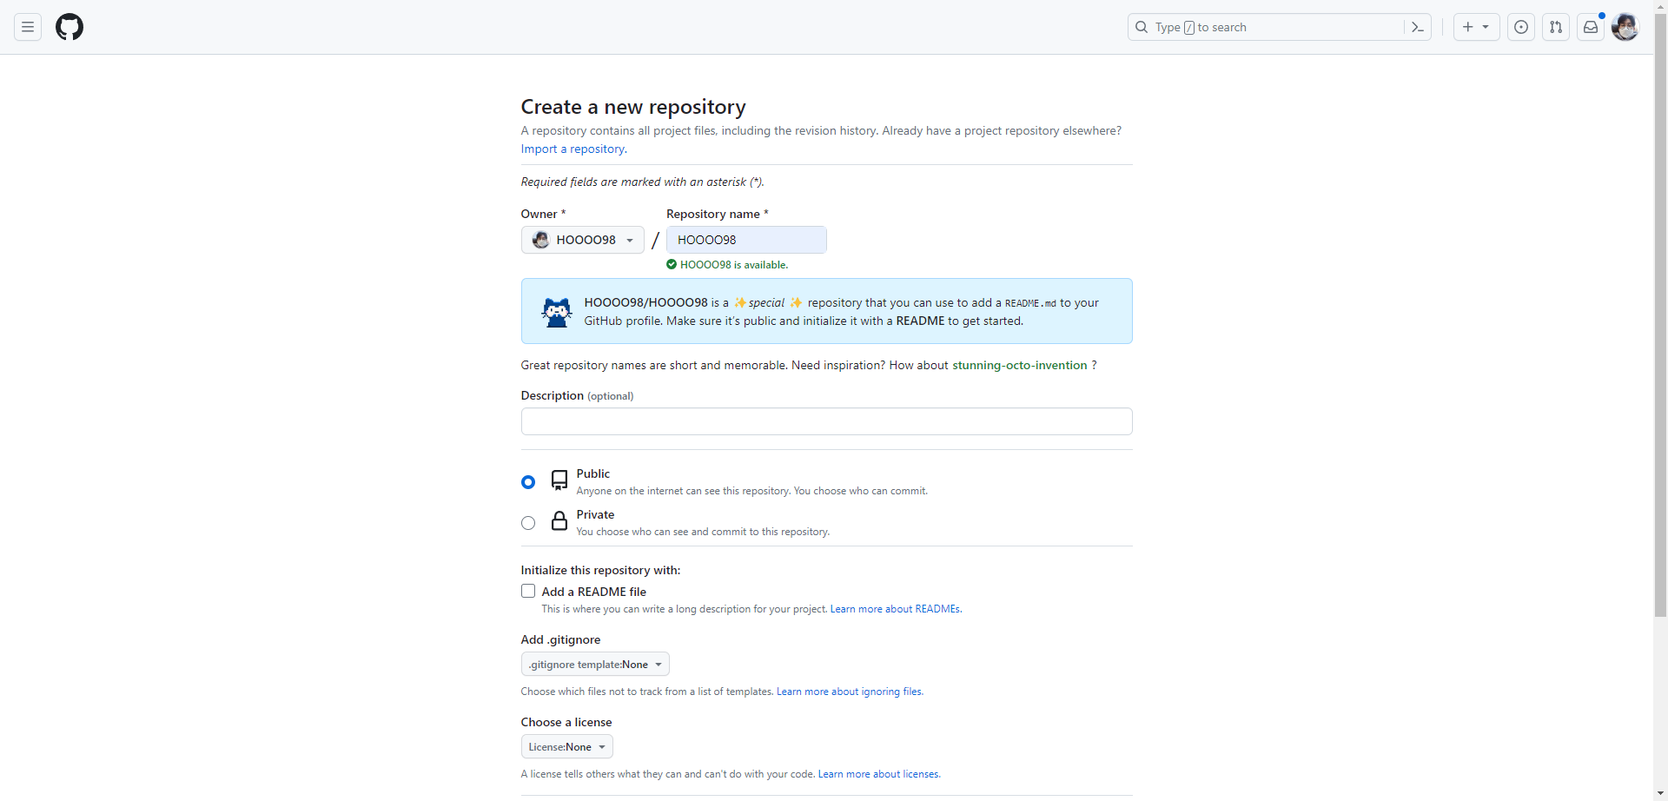The height and width of the screenshot is (801, 1668).
Task: Click the avatar inside Owner dropdown
Action: (540, 240)
